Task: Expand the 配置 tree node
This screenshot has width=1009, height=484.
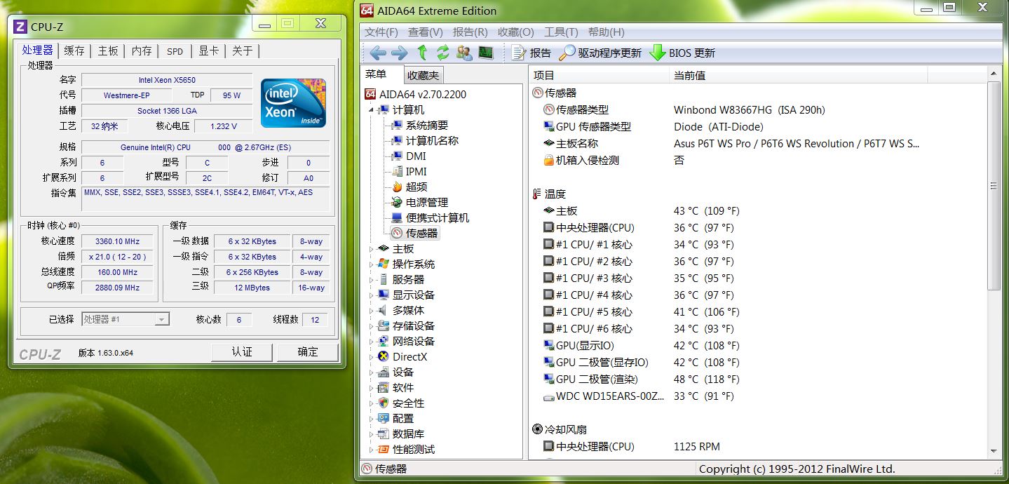Action: [372, 418]
